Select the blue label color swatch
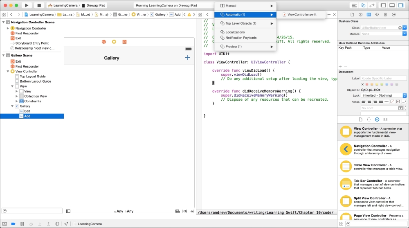409x228 pixels. click(x=387, y=84)
